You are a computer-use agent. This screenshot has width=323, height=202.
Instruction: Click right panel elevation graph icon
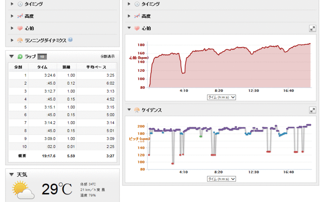[x=137, y=16]
